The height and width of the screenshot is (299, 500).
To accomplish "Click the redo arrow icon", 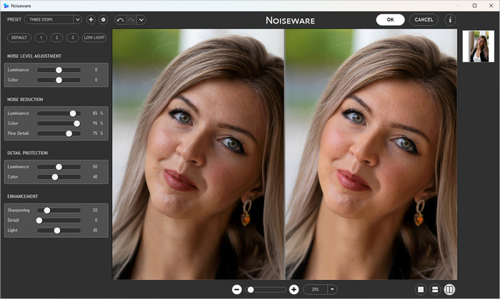I will tap(131, 19).
